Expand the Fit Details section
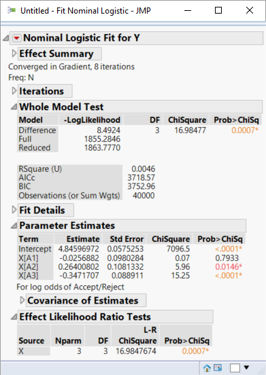 tap(14, 210)
